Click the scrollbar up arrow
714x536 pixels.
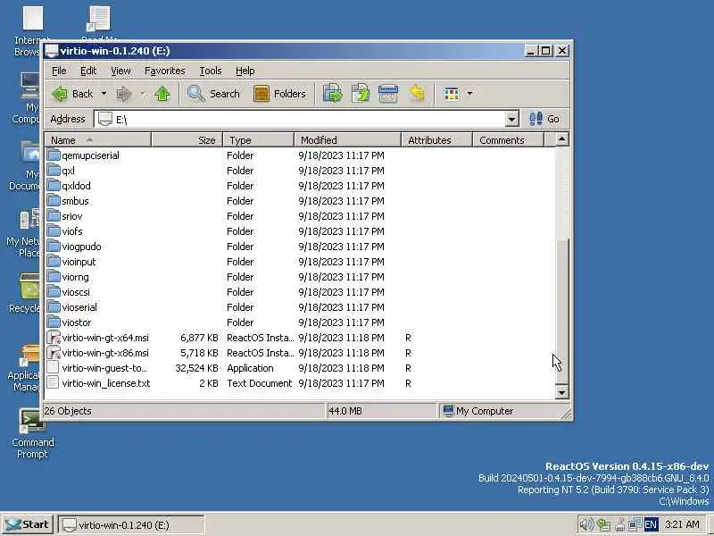(x=562, y=139)
